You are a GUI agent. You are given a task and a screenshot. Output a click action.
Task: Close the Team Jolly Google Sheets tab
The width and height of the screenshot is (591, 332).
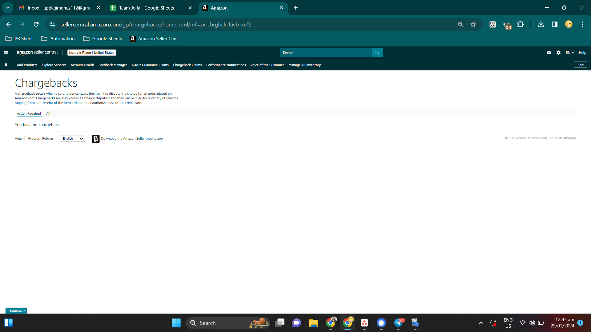point(190,8)
